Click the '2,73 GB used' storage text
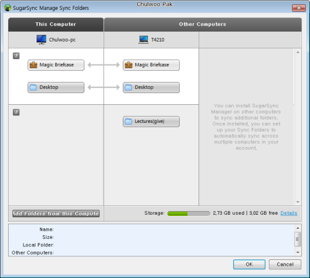This screenshot has height=278, width=310. tap(229, 213)
